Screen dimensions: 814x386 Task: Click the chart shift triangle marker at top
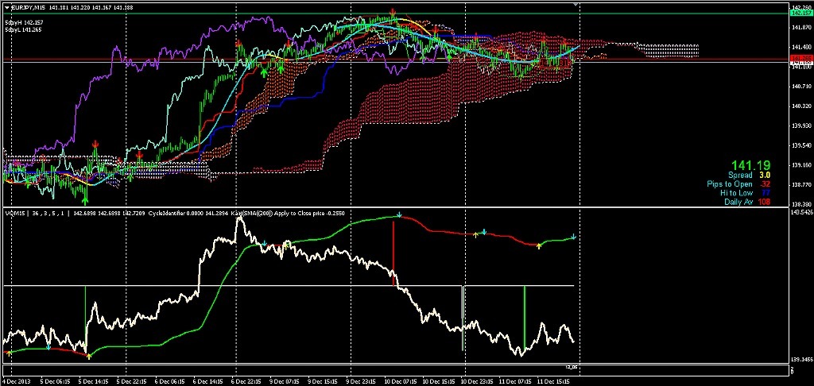click(575, 4)
